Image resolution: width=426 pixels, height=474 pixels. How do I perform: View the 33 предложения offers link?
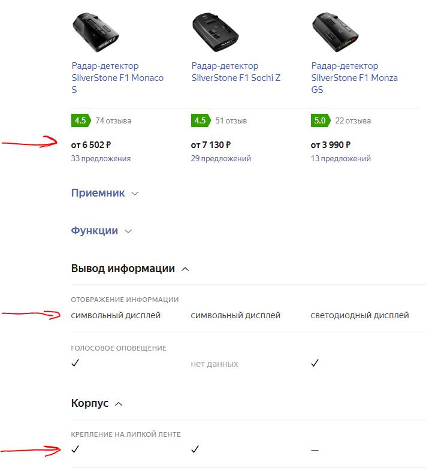[101, 159]
